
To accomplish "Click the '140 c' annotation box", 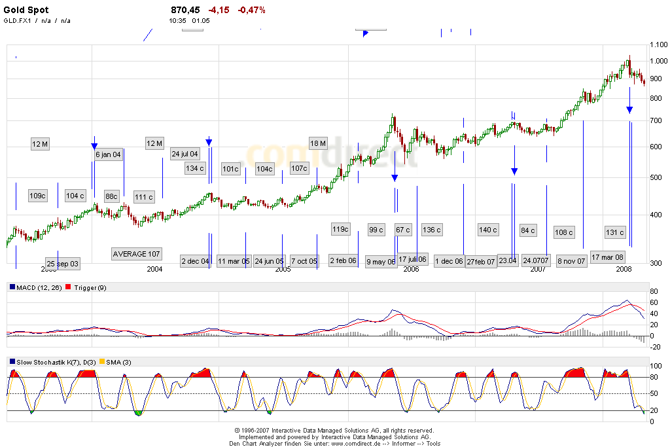I will coord(488,230).
